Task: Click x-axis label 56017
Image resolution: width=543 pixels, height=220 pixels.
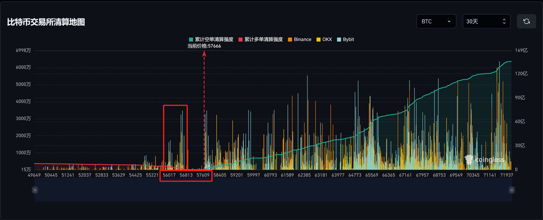Action: [169, 175]
